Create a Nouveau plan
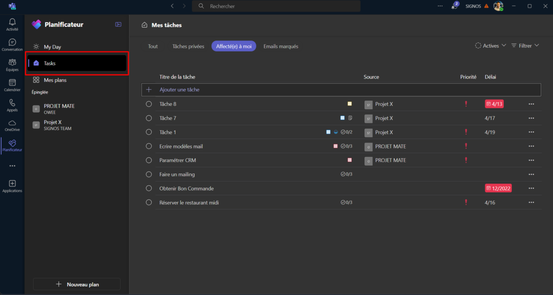553x295 pixels. tap(77, 284)
